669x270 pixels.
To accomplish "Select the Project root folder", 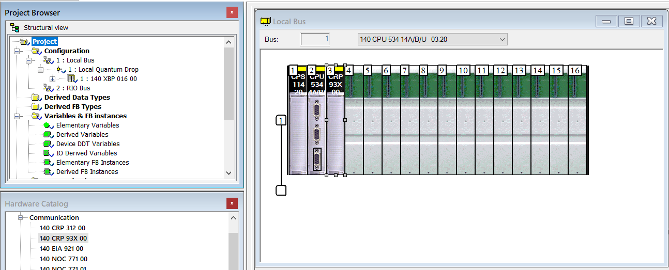I will point(44,41).
